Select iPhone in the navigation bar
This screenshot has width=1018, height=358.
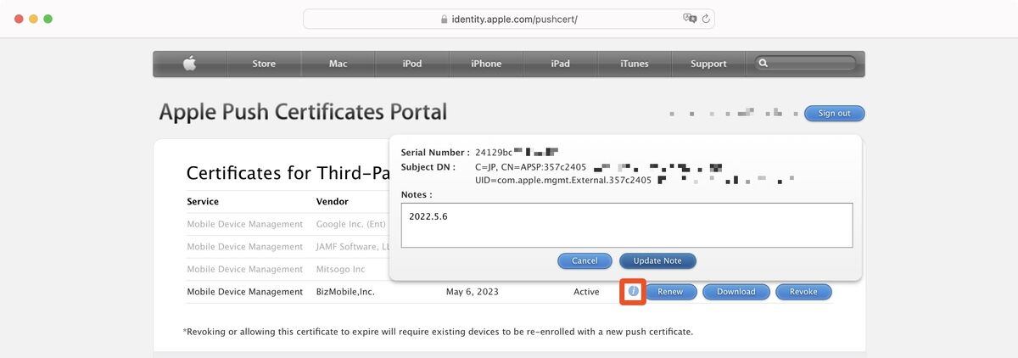tap(486, 64)
